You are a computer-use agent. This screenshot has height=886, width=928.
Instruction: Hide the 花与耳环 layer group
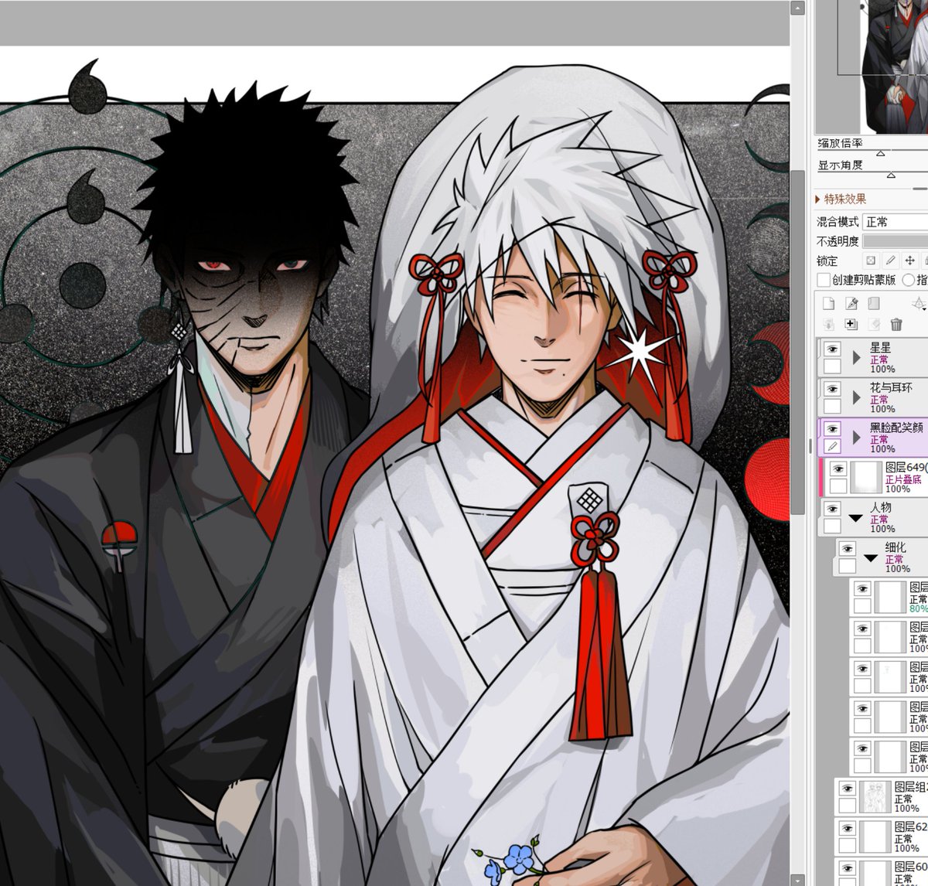pyautogui.click(x=832, y=389)
